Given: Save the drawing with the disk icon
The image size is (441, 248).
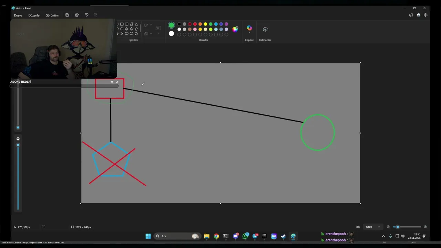Looking at the screenshot, I should coord(67,15).
